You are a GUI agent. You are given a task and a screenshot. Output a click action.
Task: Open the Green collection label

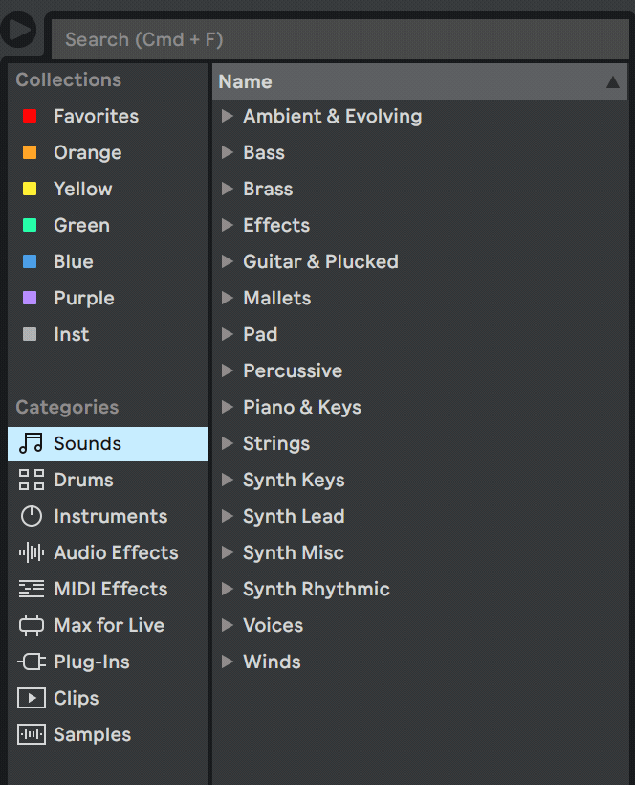pos(81,225)
